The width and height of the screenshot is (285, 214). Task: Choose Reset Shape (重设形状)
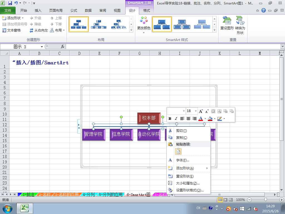point(188,176)
